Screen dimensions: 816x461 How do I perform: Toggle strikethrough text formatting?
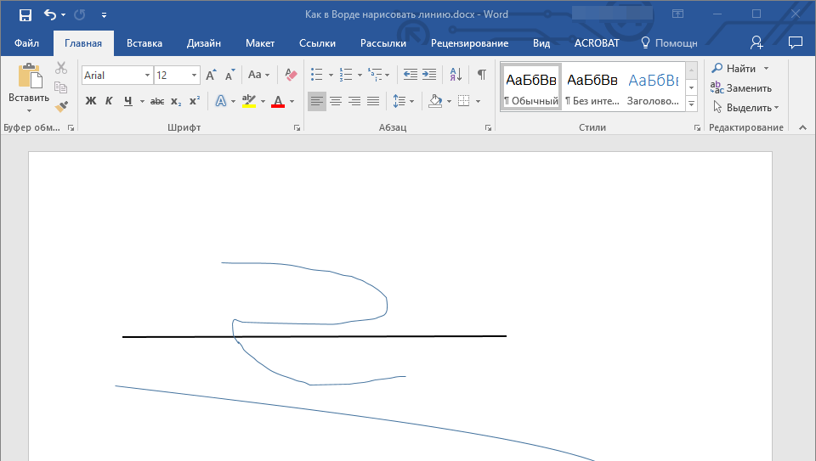[157, 101]
